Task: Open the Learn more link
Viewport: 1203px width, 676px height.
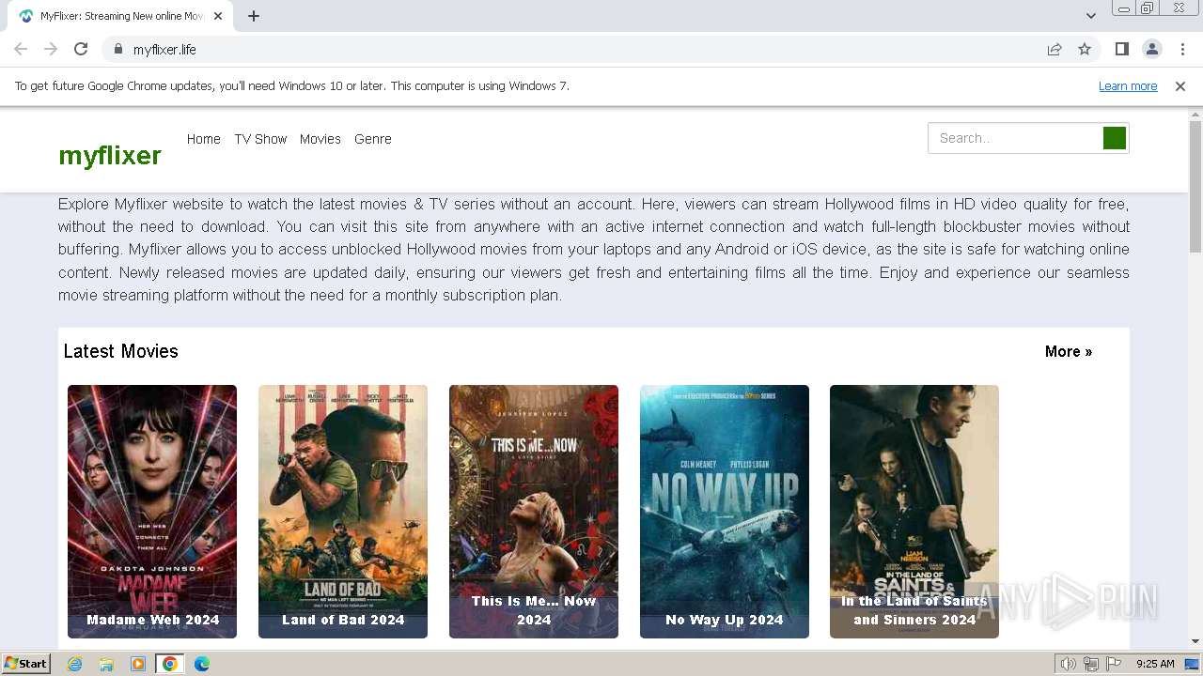Action: 1128,86
